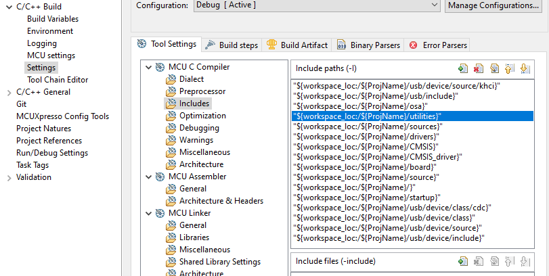The height and width of the screenshot is (276, 549).
Task: Select Architecture under MCU C Compiler
Action: 201,164
